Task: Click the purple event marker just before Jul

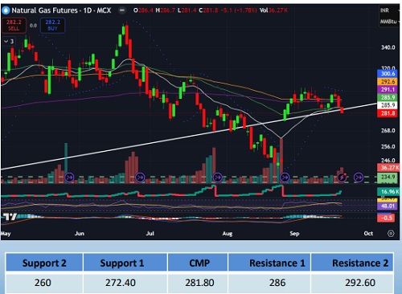Action: [140, 178]
